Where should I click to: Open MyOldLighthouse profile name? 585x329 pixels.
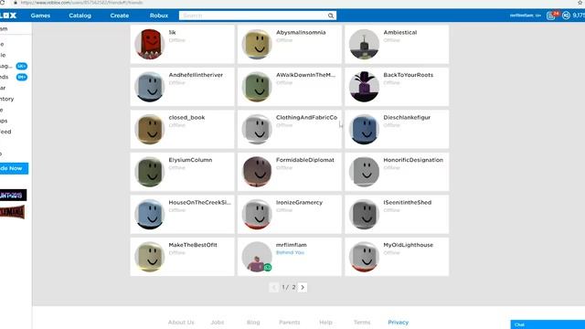tap(409, 245)
